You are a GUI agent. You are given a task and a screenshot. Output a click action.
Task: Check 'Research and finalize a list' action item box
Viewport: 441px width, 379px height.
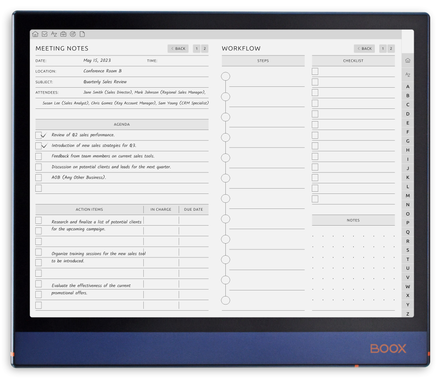click(38, 220)
